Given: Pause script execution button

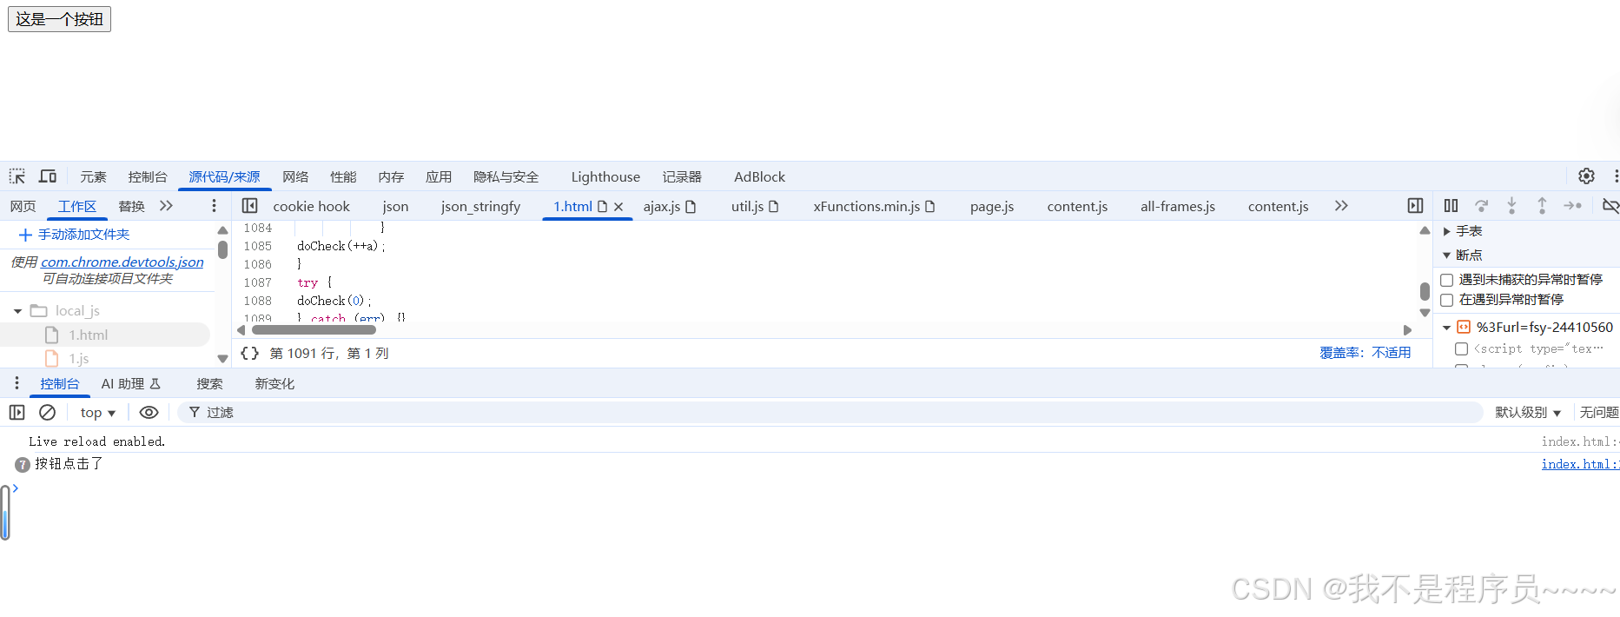Looking at the screenshot, I should coord(1451,206).
